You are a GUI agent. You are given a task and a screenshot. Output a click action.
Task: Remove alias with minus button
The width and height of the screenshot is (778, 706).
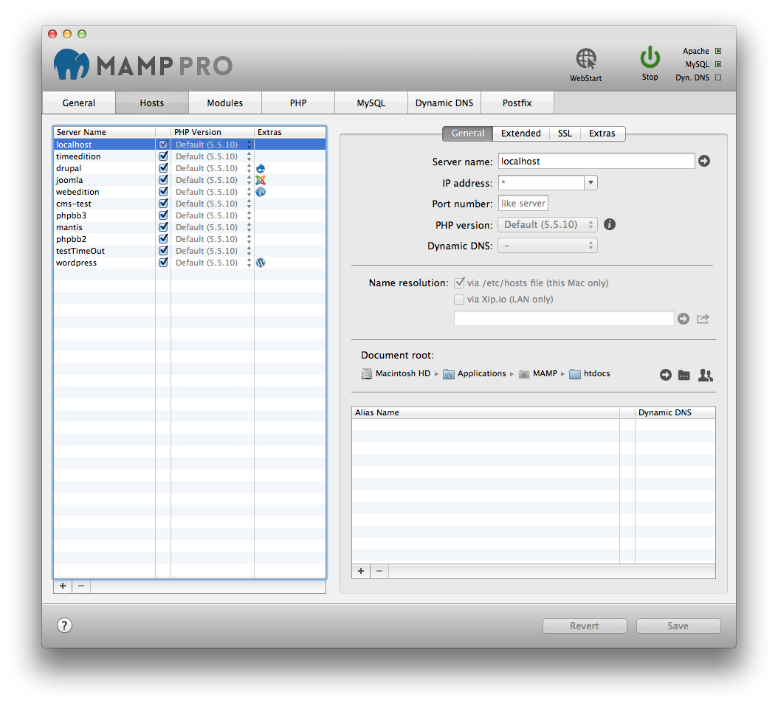tap(379, 571)
